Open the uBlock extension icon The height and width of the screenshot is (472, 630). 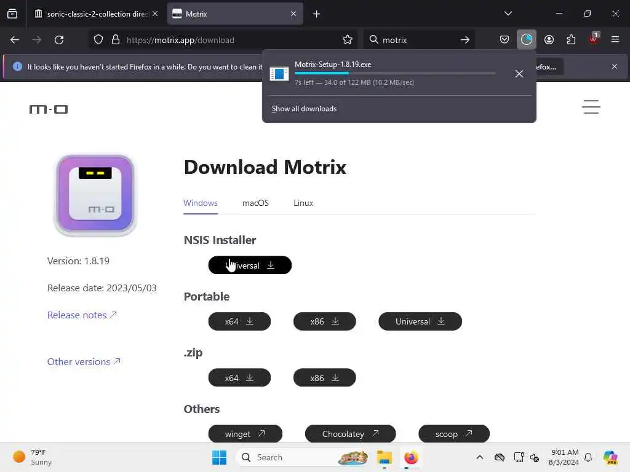tap(594, 39)
